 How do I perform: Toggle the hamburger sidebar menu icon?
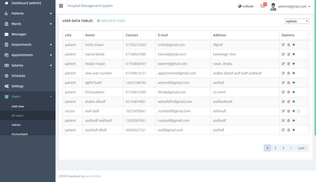[x=61, y=6]
